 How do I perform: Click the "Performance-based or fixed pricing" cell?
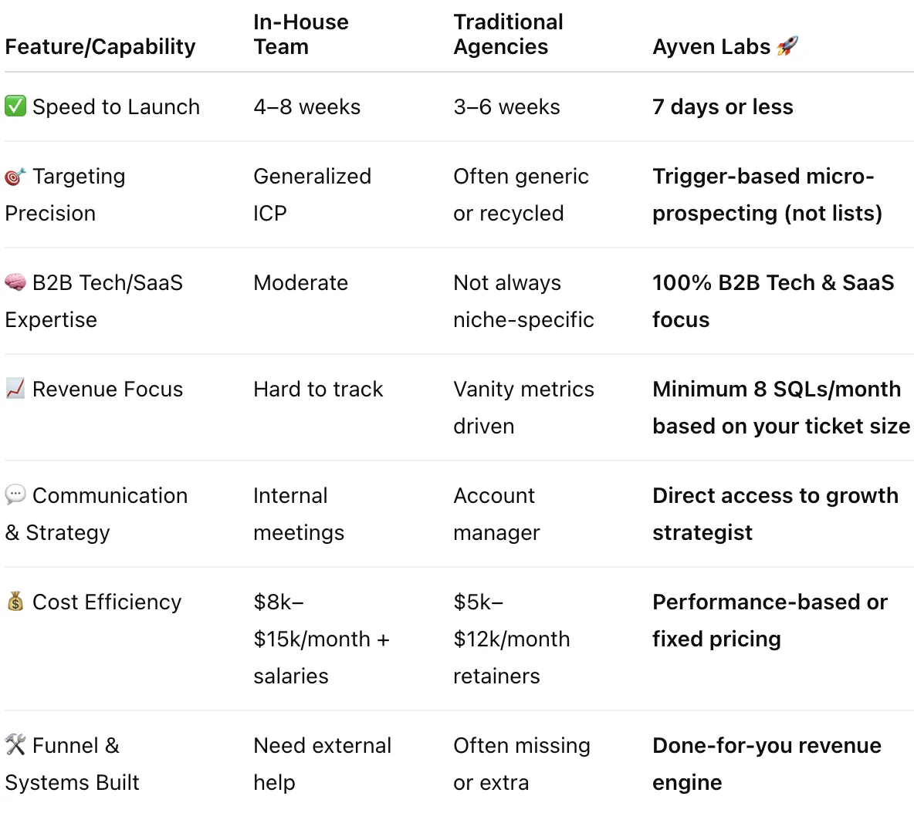pyautogui.click(x=770, y=620)
